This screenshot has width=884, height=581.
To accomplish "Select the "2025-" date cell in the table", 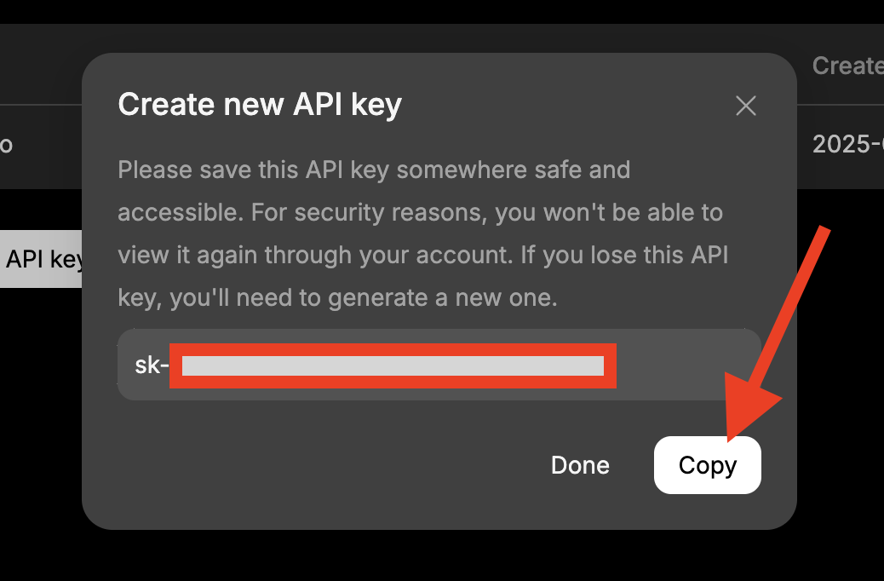I will pyautogui.click(x=847, y=145).
